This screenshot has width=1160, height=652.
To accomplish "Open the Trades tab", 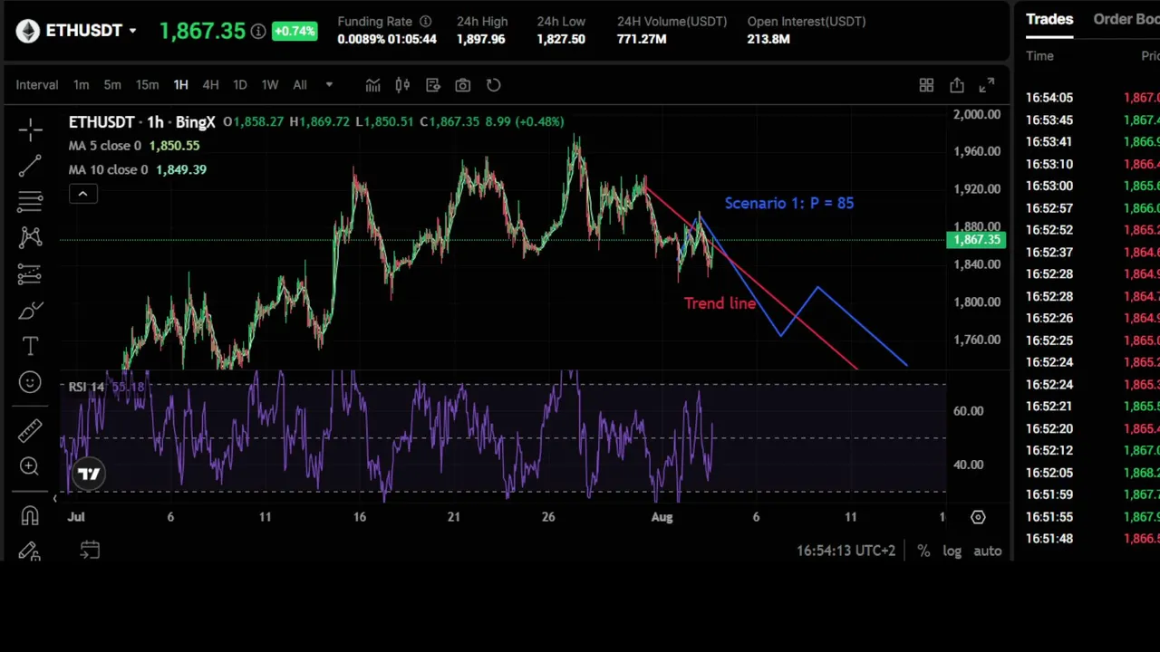I will pos(1049,19).
